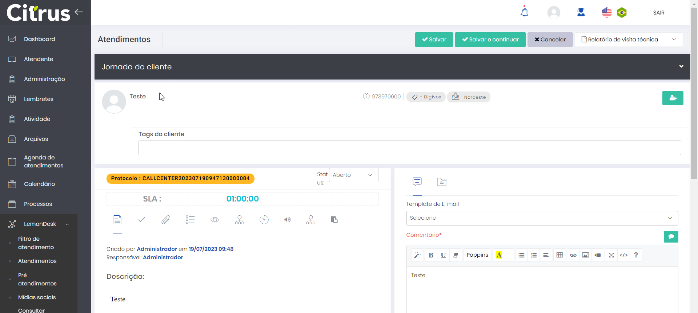Expand the Jornada do cliente panel
698x313 pixels.
tap(681, 66)
